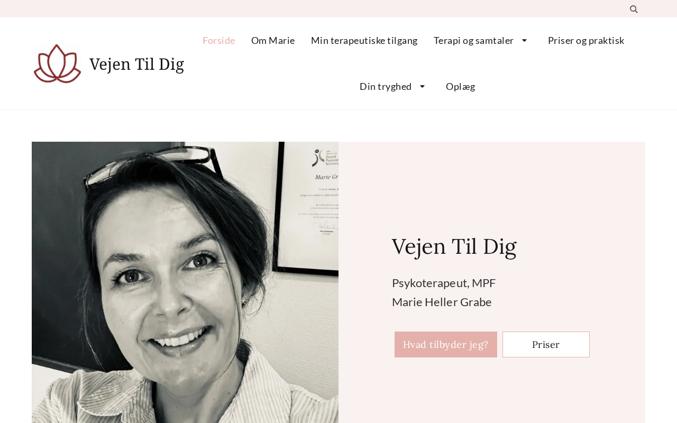The image size is (677, 423).
Task: Click the Vejen Til Dig hero heading
Action: 454,246
